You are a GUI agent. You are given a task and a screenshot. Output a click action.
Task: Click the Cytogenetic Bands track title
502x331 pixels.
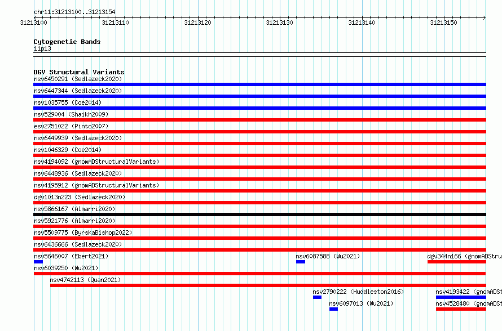tap(67, 42)
